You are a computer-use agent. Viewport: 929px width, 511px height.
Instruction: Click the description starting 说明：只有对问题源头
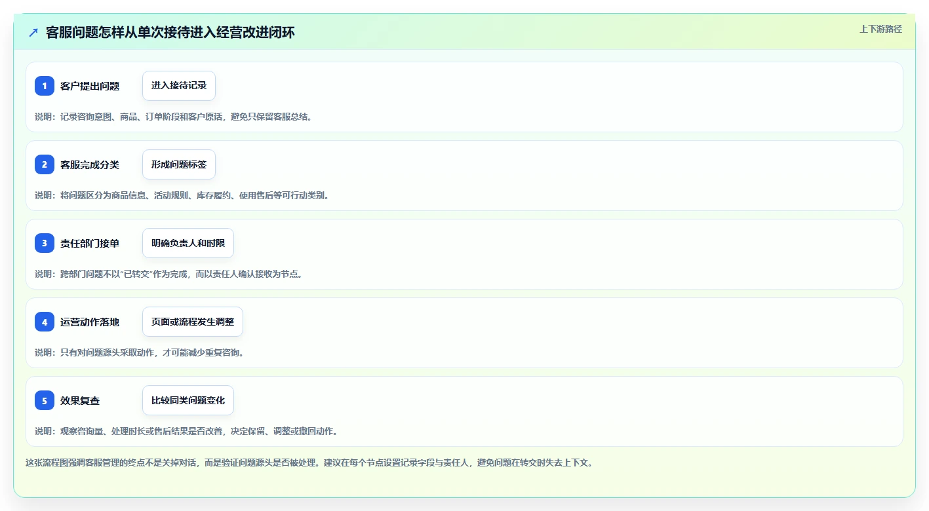click(140, 352)
